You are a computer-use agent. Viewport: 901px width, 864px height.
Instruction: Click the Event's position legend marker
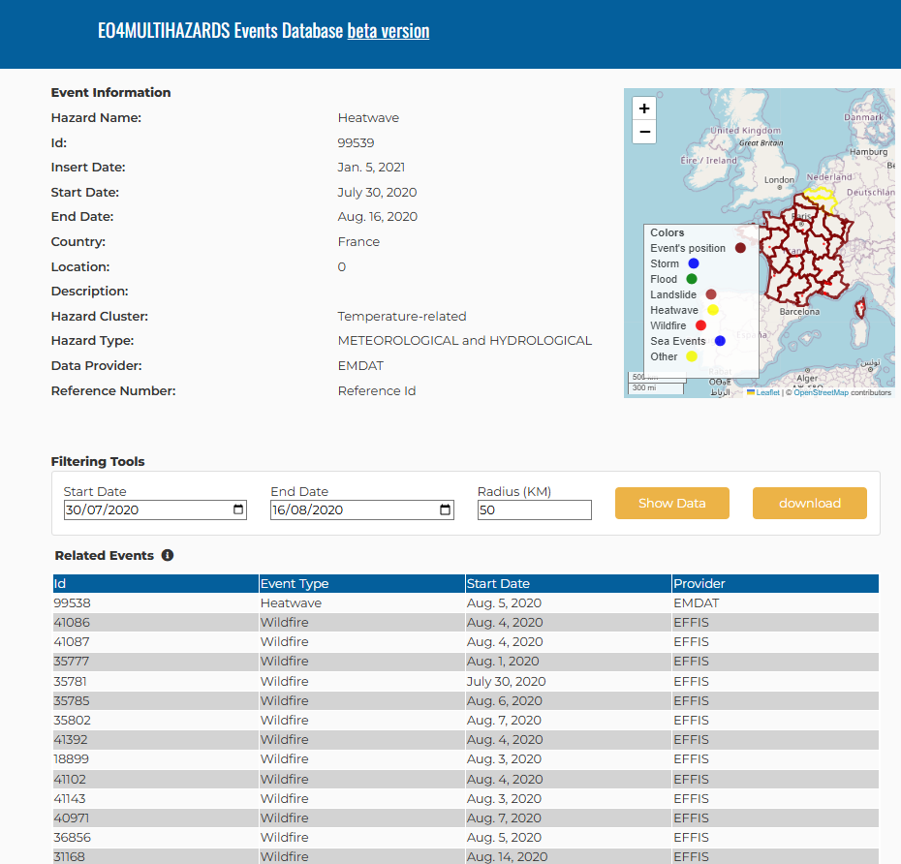pos(740,248)
